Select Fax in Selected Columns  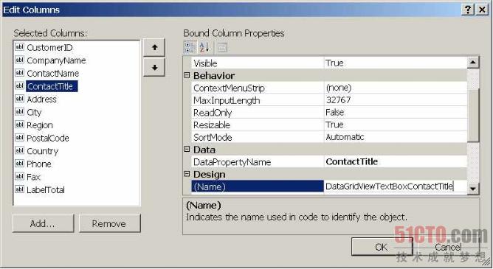(33, 177)
